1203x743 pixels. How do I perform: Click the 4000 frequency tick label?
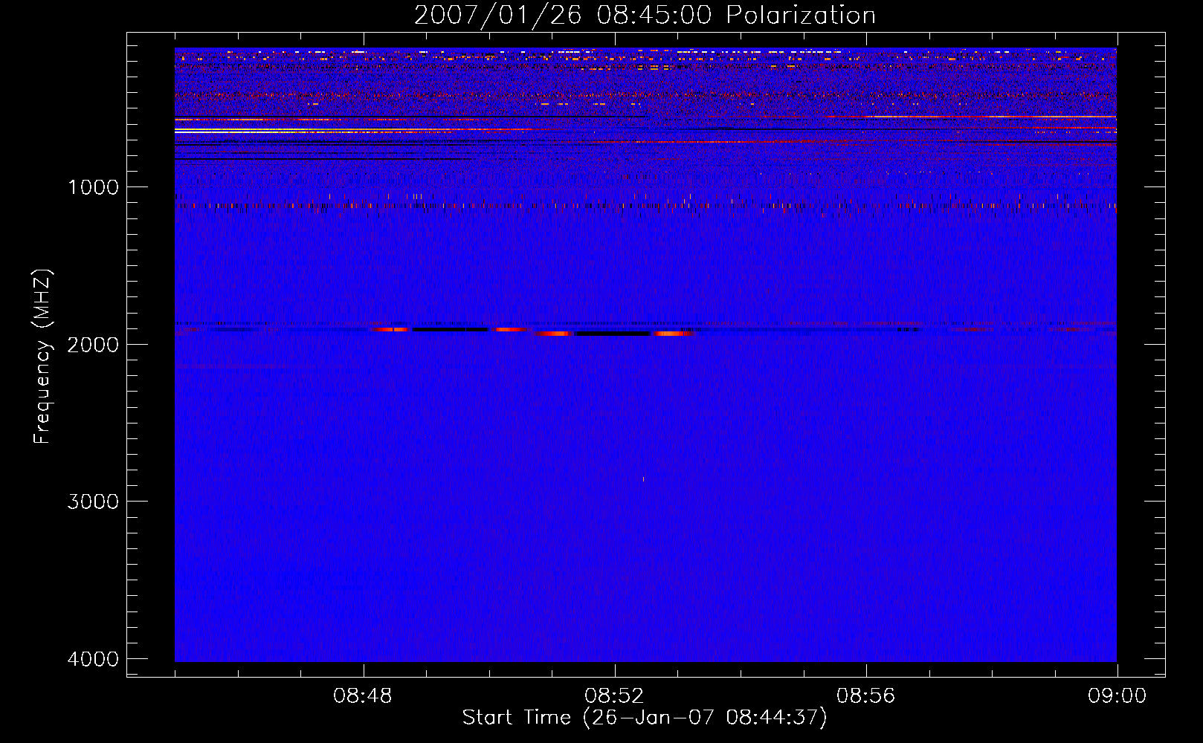pos(94,659)
